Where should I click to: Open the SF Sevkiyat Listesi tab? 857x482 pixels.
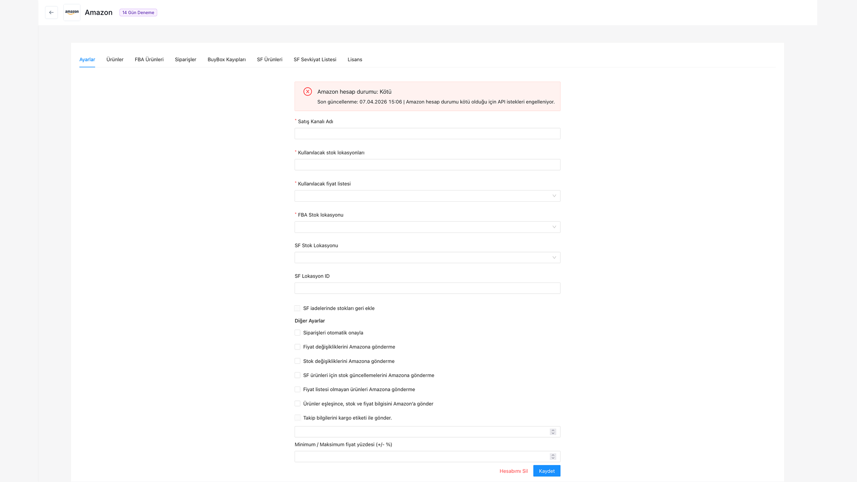tap(315, 59)
